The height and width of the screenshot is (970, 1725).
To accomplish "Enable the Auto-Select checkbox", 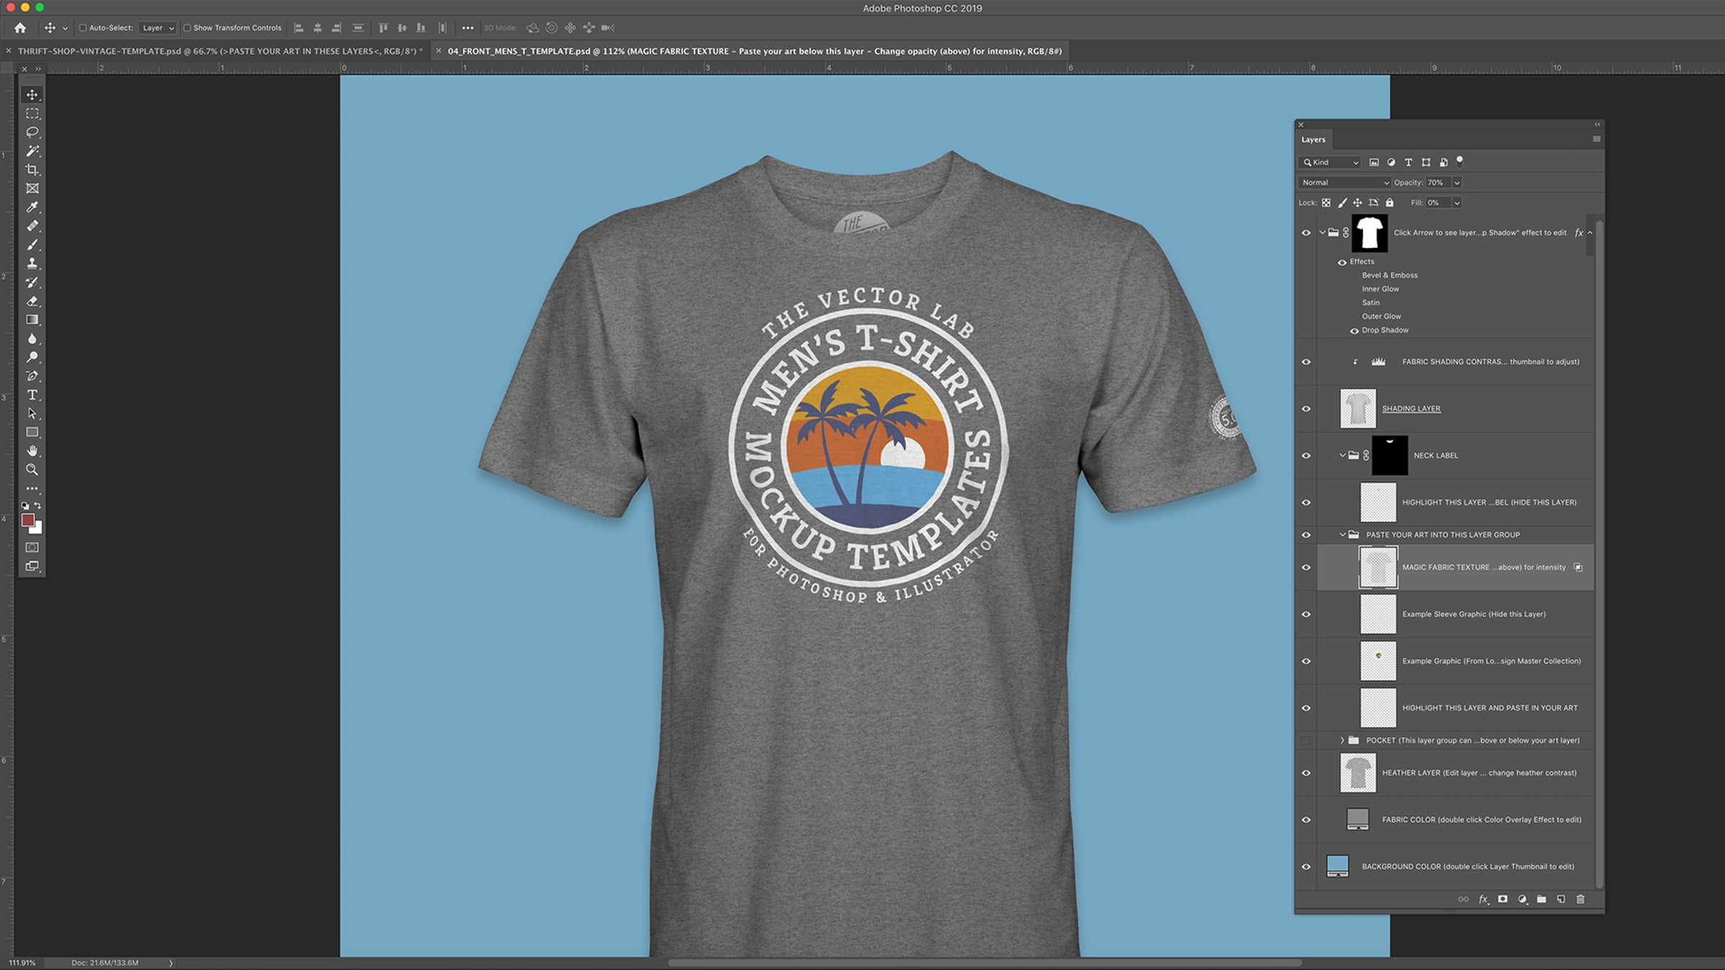I will click(83, 28).
